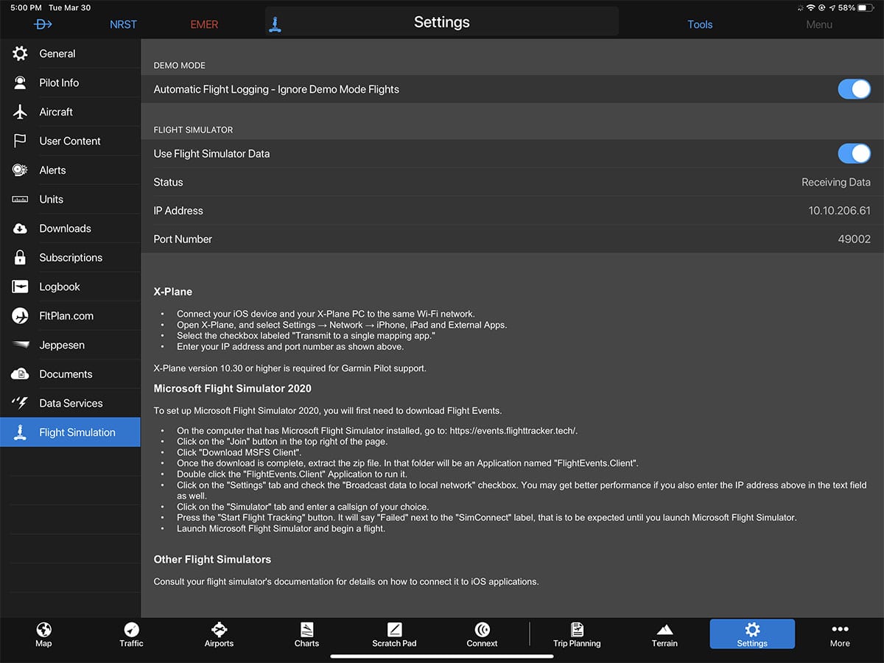Open the Data Services lightning icon
The image size is (884, 663).
(20, 403)
